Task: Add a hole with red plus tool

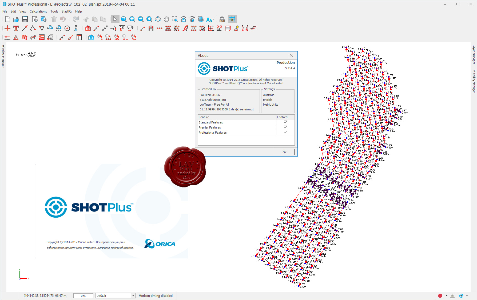Action: click(7, 28)
